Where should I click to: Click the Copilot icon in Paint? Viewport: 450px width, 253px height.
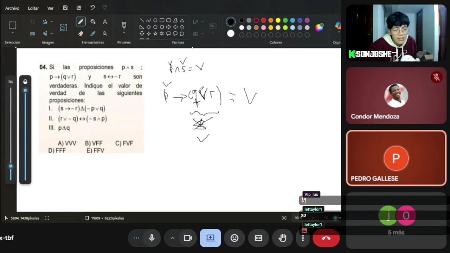point(338,26)
